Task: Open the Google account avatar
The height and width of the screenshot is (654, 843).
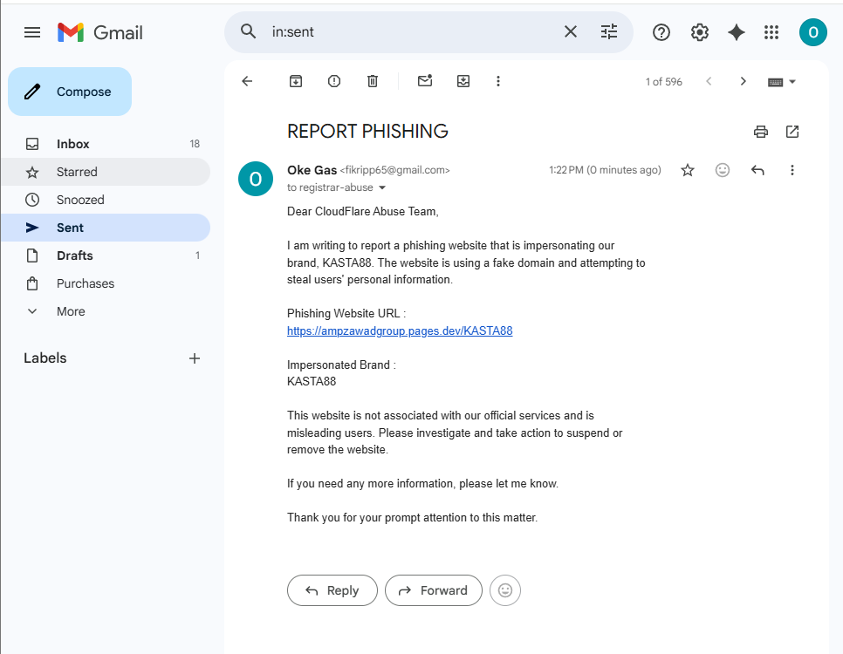Action: coord(813,32)
